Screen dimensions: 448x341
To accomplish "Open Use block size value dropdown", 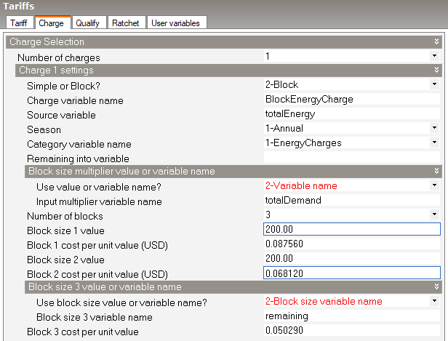I will click(x=434, y=301).
